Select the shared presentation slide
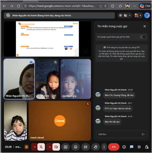The image size is (152, 153). [47, 39]
